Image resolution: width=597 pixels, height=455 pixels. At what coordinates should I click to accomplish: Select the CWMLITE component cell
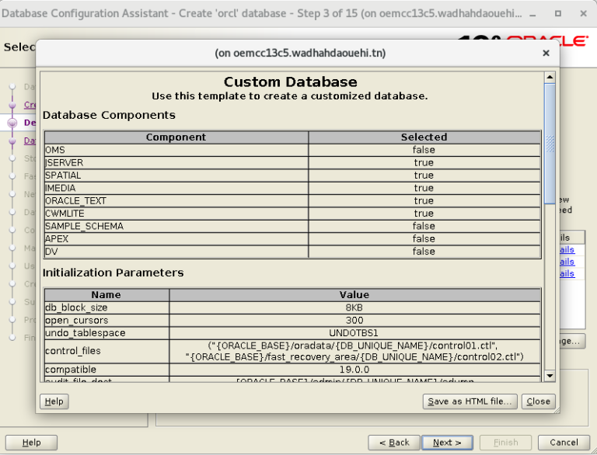[x=176, y=214]
